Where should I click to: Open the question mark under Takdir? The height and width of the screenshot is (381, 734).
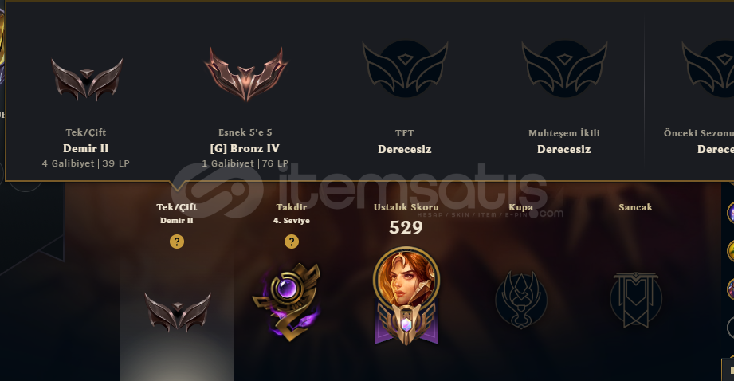coord(291,242)
